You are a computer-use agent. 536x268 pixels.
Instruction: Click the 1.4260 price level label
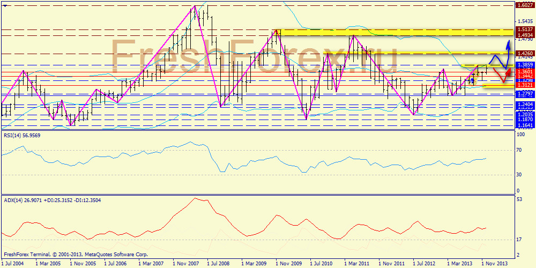[x=524, y=54]
